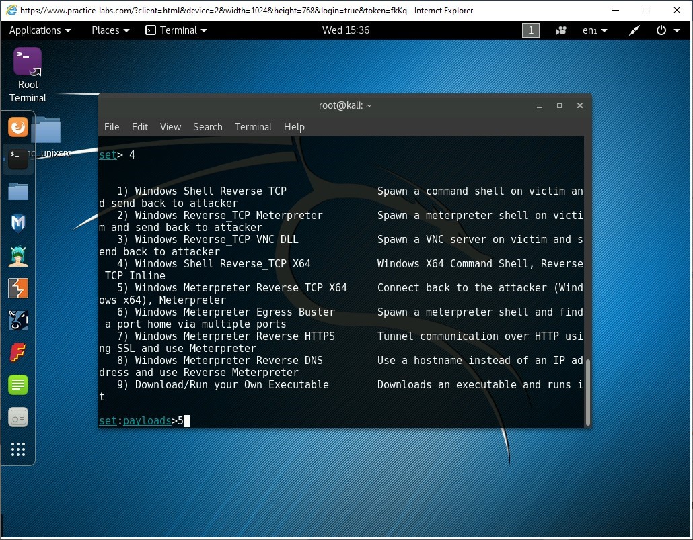Click the 'set> 4' prompt line
693x540 pixels.
click(x=117, y=155)
